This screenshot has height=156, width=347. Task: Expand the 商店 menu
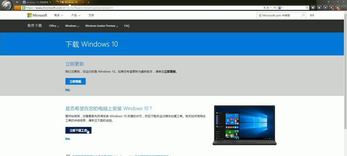[59, 16]
